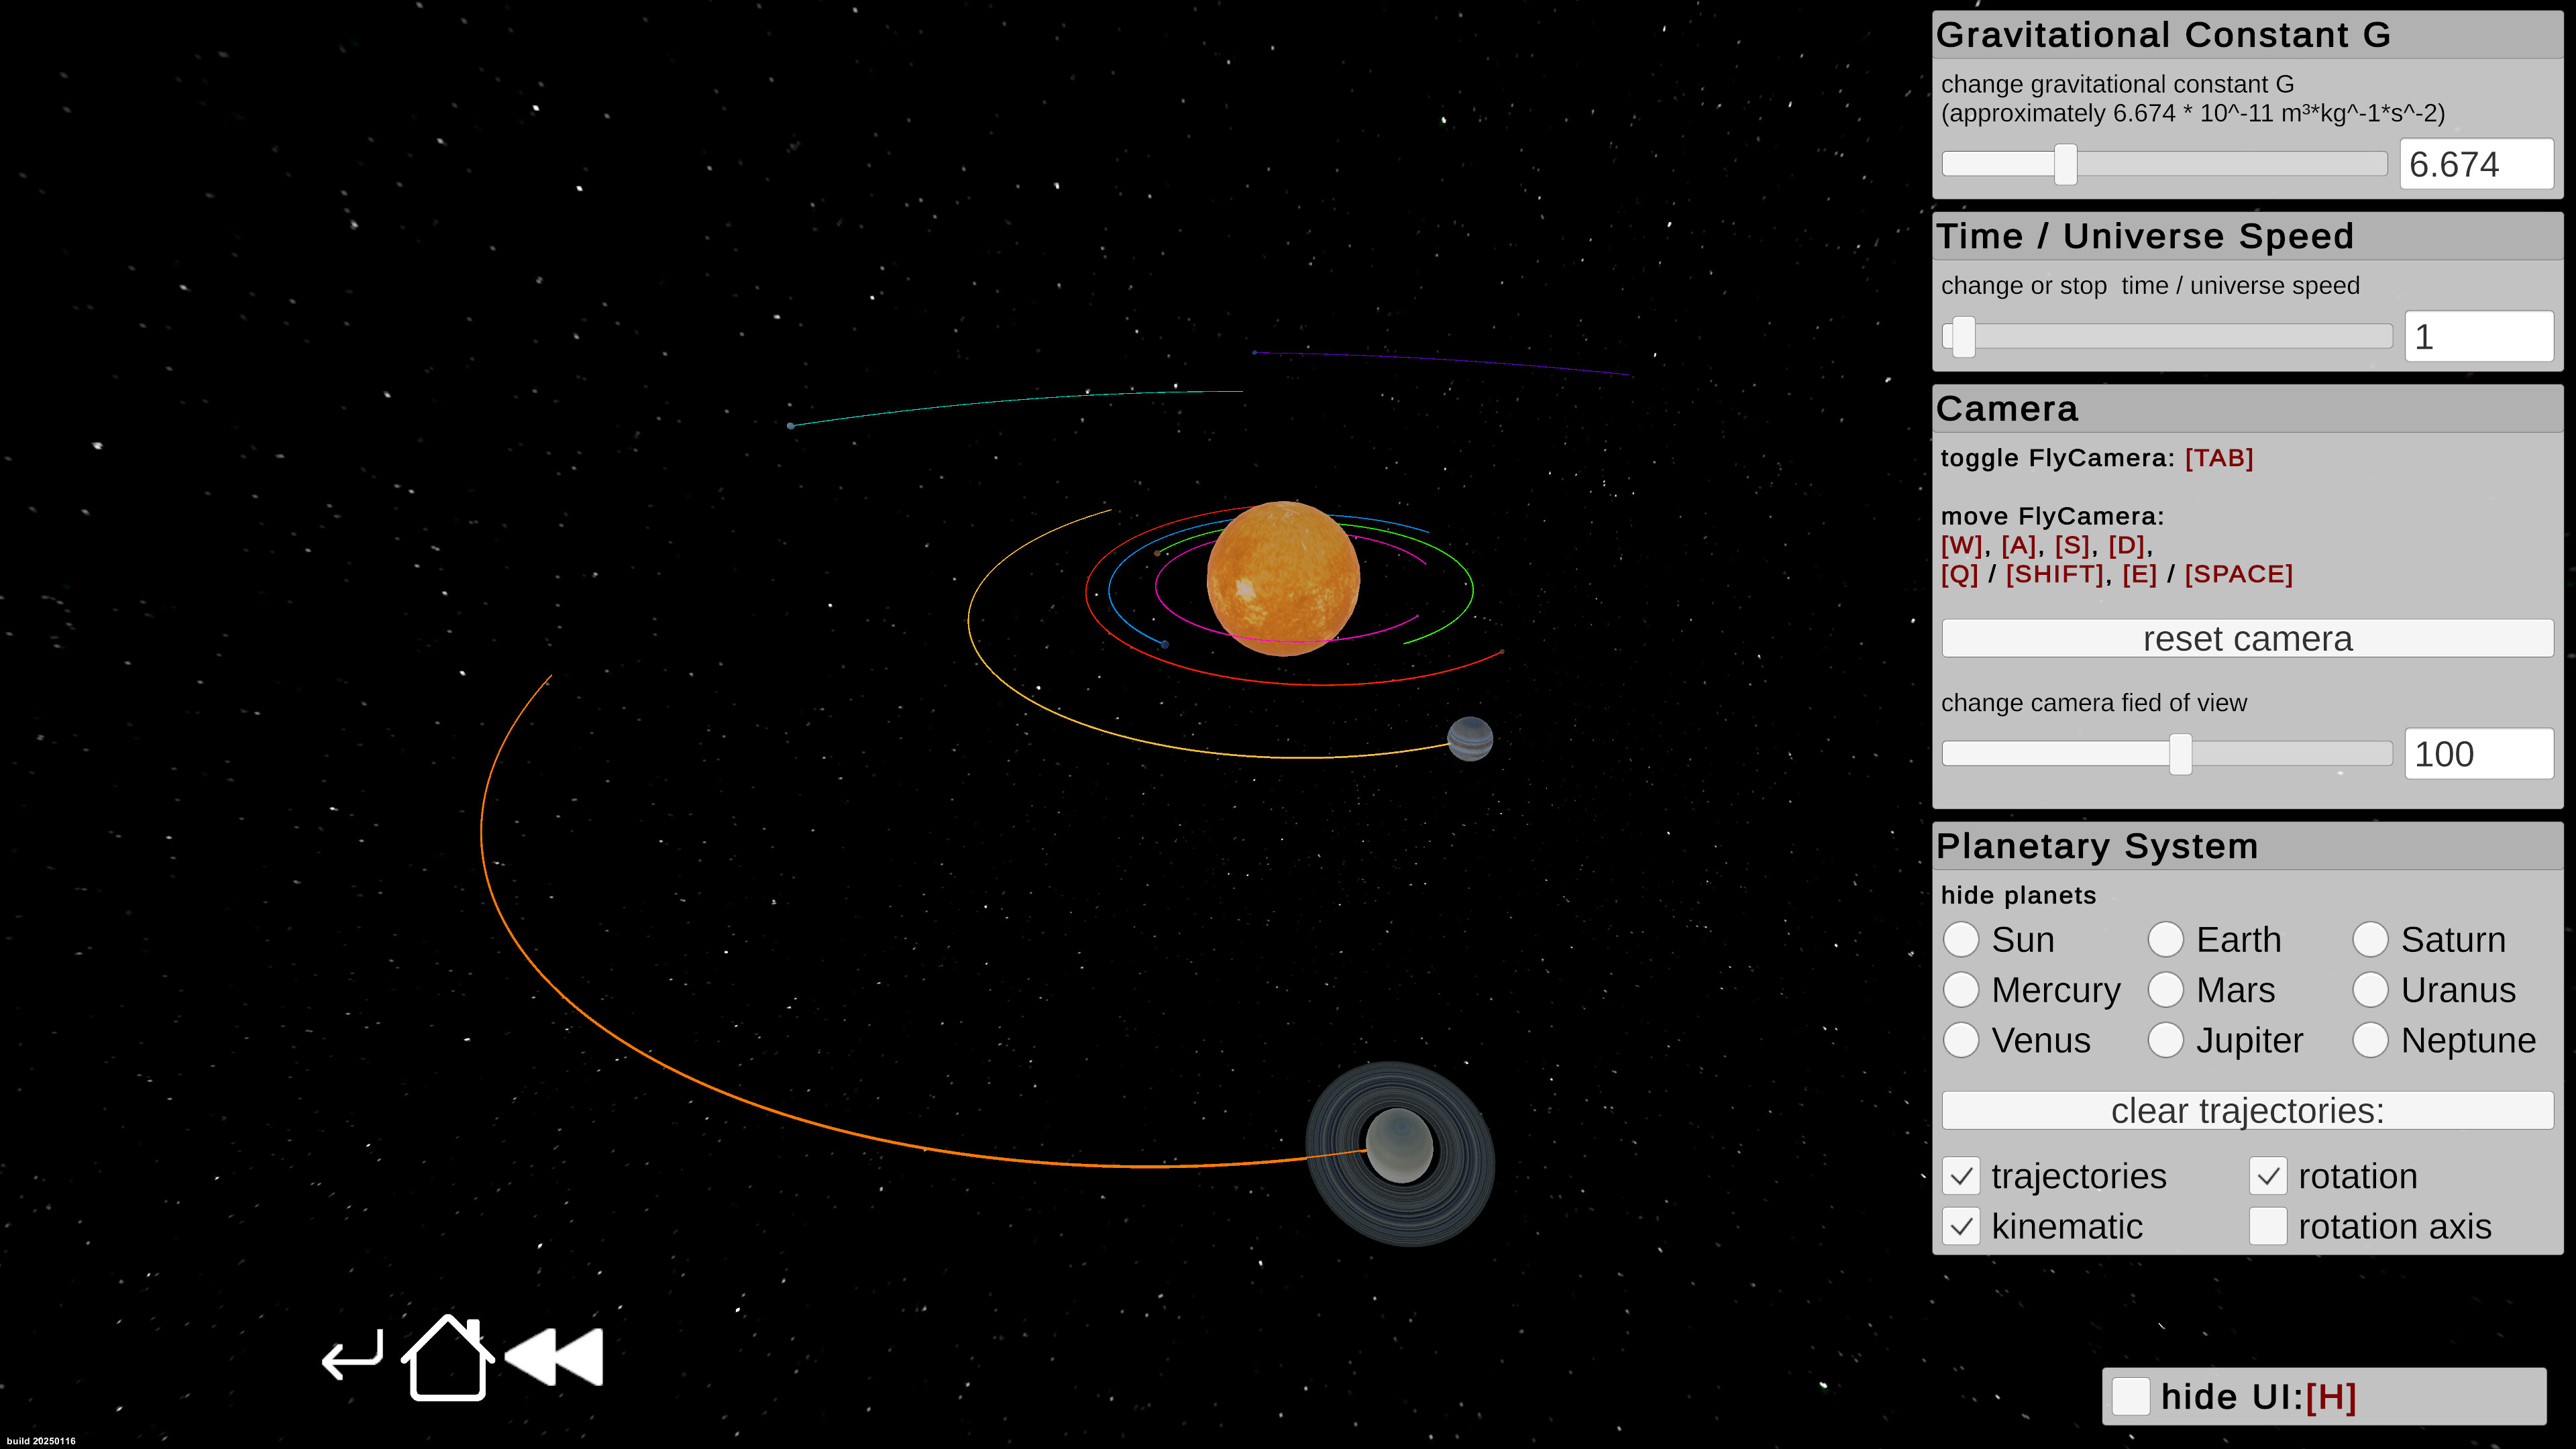Toggle visibility of Venus
This screenshot has width=2576, height=1449.
[x=1962, y=1040]
